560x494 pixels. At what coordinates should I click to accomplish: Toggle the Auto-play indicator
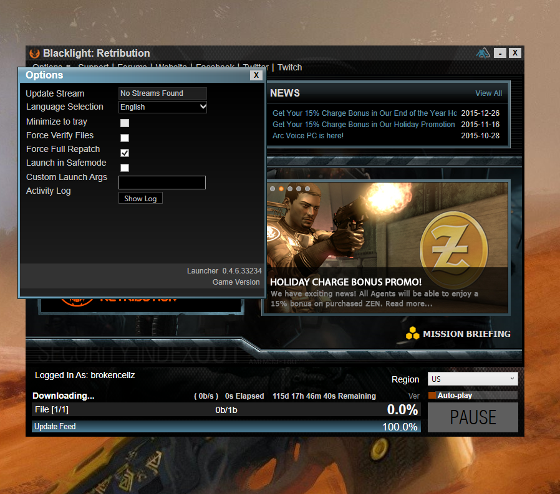pyautogui.click(x=432, y=395)
